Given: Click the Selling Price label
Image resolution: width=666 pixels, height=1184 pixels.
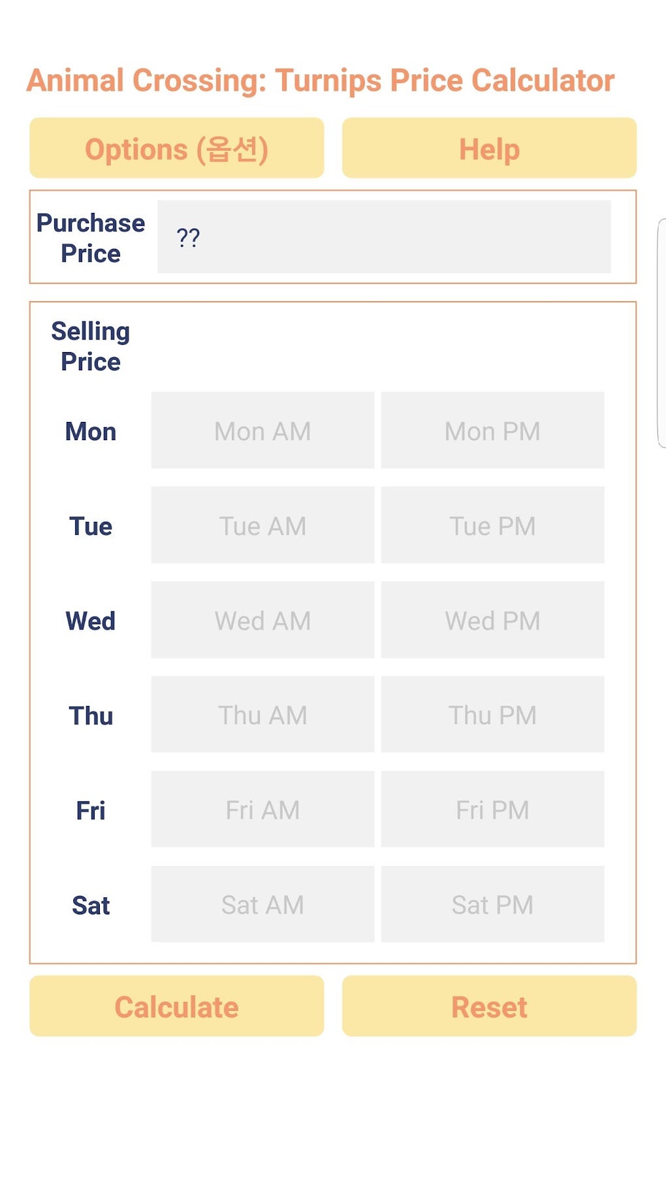Looking at the screenshot, I should point(91,346).
